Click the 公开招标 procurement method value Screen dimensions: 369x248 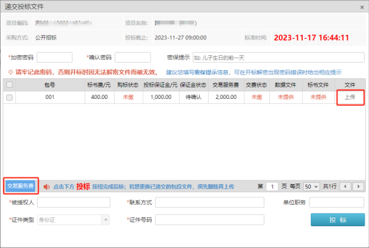46,38
